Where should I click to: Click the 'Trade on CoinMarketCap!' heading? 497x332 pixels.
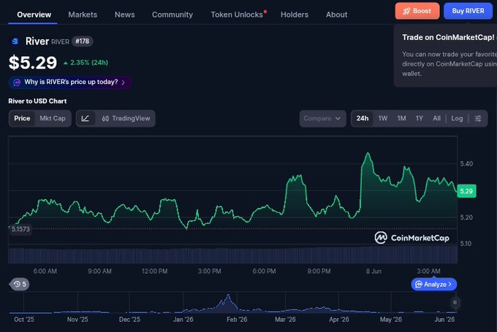[448, 37]
